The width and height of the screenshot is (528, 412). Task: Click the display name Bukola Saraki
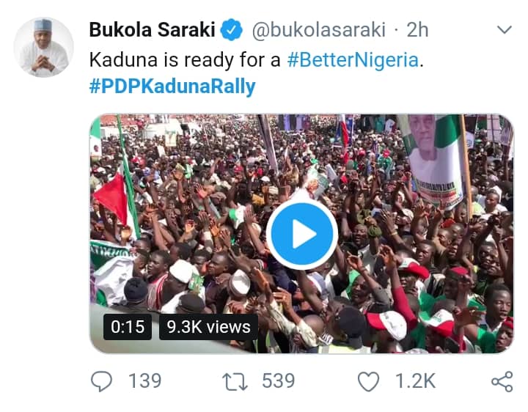(x=152, y=31)
